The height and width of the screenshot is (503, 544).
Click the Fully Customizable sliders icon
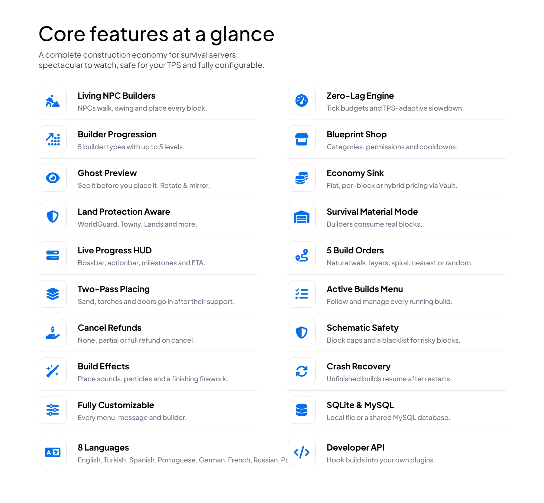(x=53, y=410)
